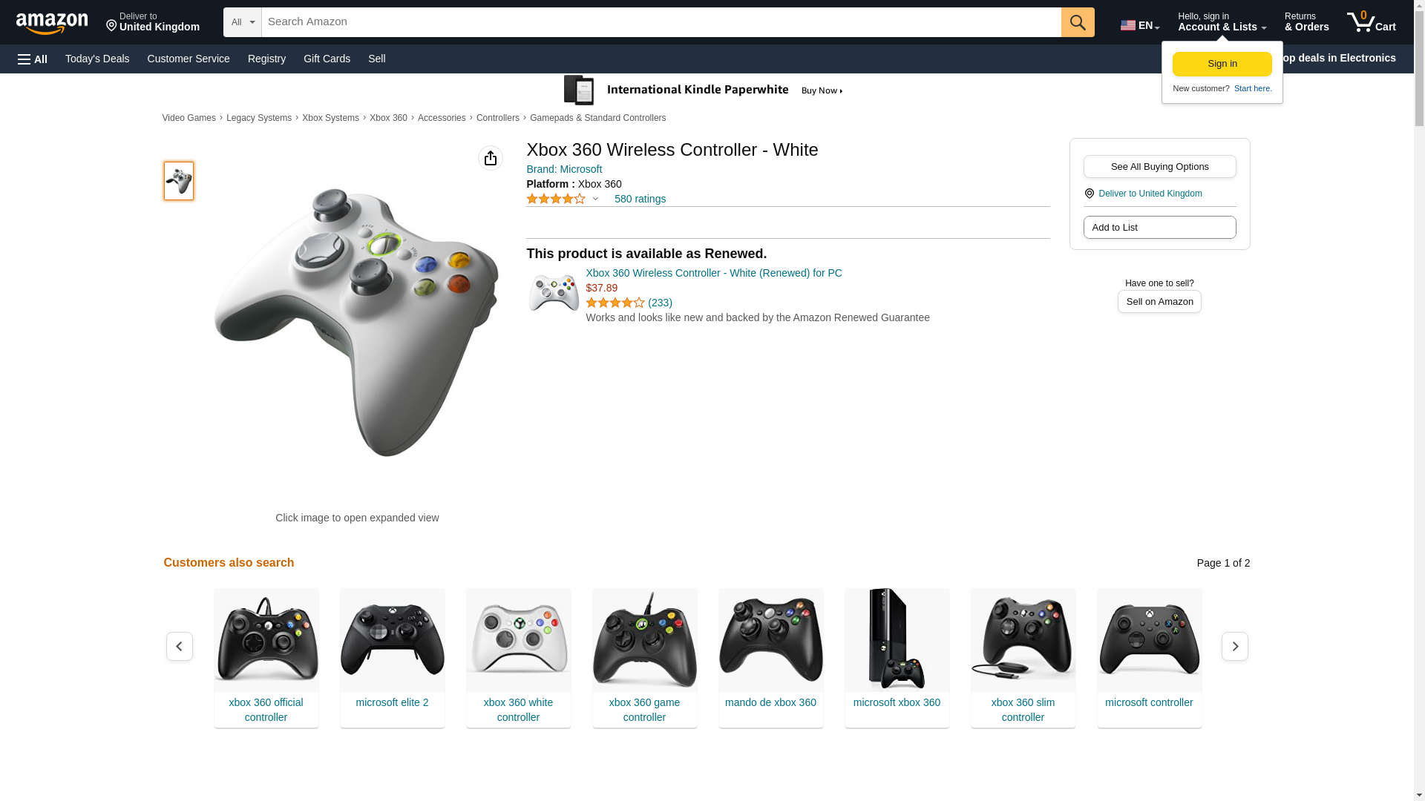Click See All Buying Options button
The width and height of the screenshot is (1425, 801).
[x=1159, y=167]
